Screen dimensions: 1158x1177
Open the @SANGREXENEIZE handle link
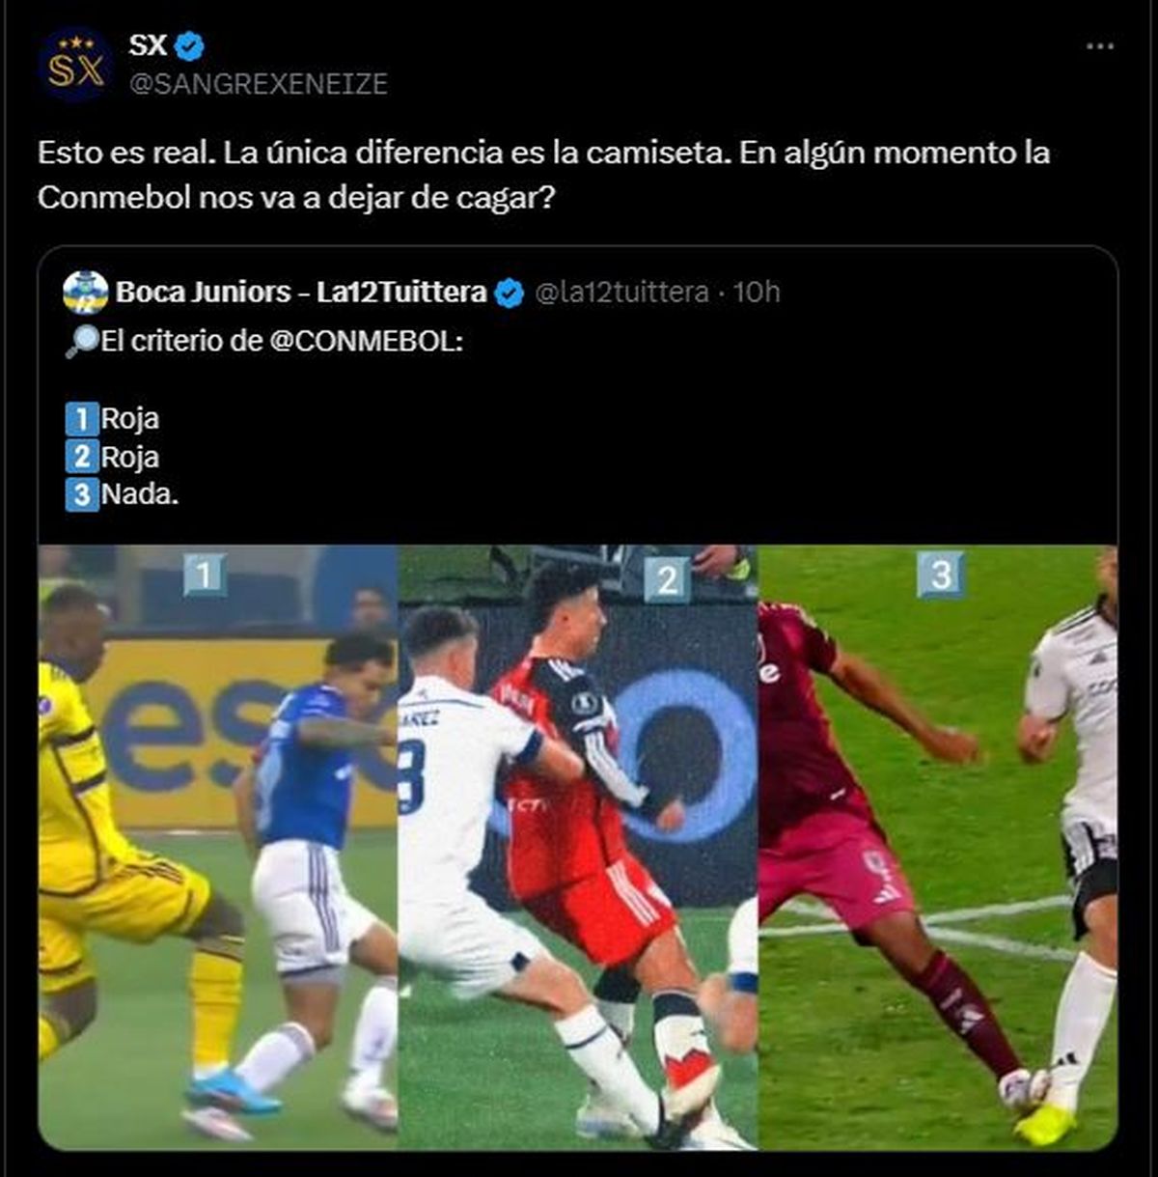(x=259, y=84)
